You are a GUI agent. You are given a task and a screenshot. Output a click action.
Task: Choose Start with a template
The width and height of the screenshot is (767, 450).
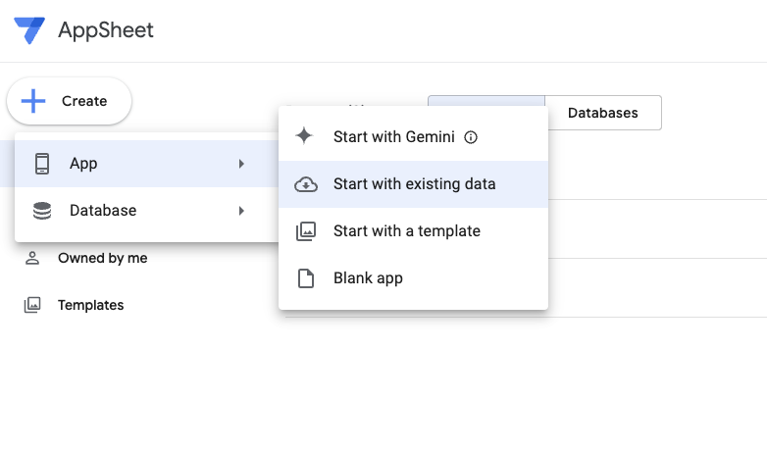point(413,230)
